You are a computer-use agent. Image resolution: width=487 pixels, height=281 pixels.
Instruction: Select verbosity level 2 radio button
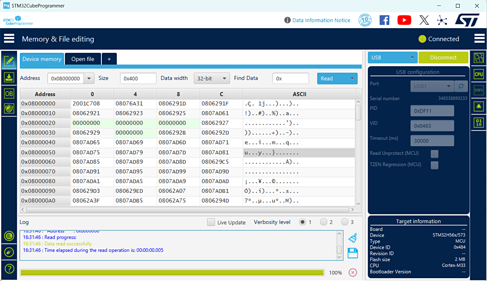[323, 222]
